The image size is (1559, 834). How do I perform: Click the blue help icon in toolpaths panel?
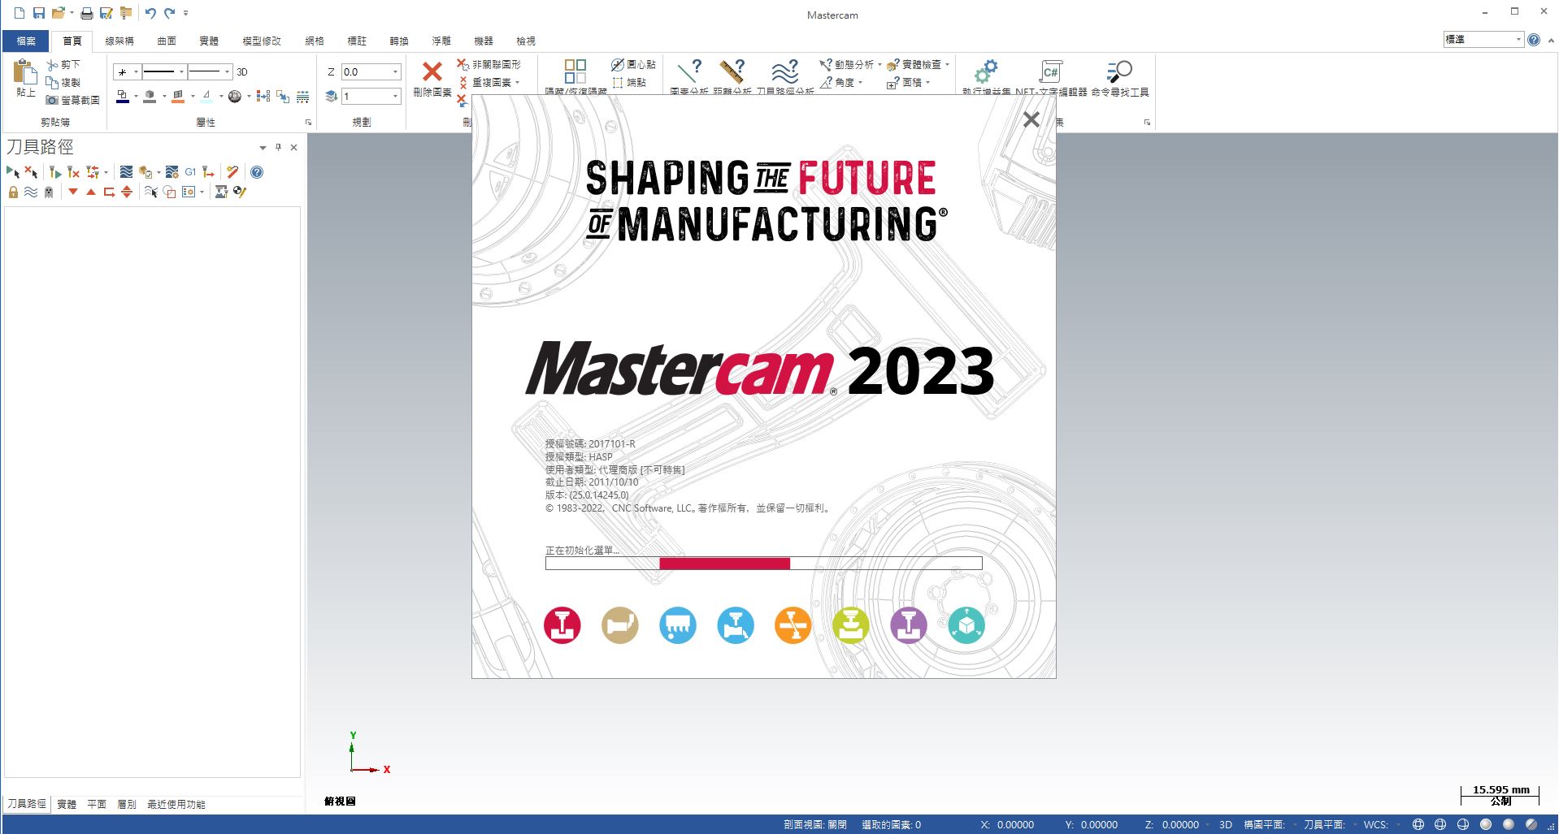[257, 172]
